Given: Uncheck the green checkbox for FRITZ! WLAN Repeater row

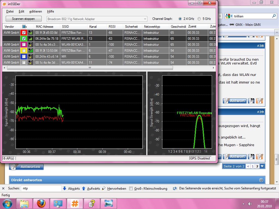Looking at the screenshot, I should point(24,39).
